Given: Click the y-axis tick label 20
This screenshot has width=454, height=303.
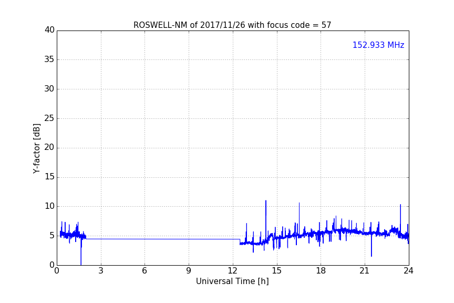Looking at the screenshot, I should coord(49,148).
